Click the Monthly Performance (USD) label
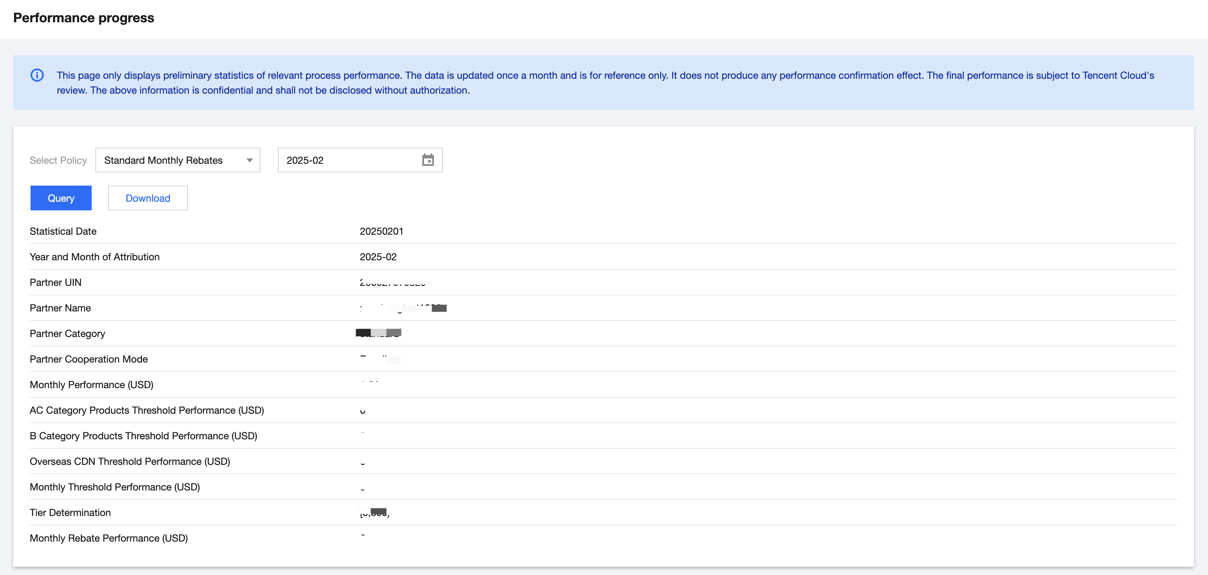The height and width of the screenshot is (575, 1208). (91, 384)
